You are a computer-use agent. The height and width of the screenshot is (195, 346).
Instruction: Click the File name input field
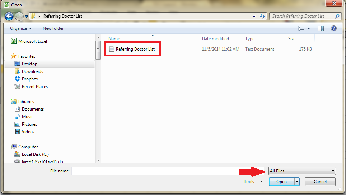tap(168, 171)
